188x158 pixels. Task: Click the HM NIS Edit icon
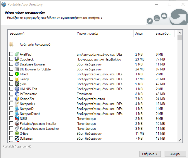[x=17, y=89]
